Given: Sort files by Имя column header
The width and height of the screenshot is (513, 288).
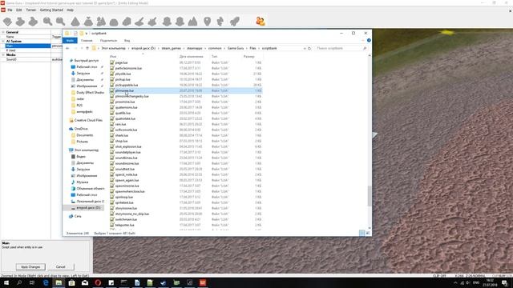Looking at the screenshot, I should tap(113, 57).
